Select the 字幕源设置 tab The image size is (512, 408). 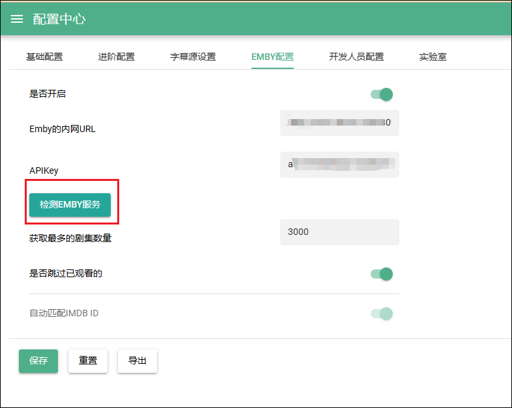[x=193, y=57]
